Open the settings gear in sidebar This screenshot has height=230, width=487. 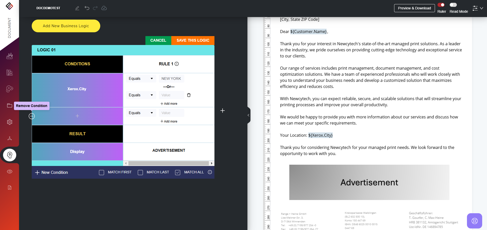10,122
